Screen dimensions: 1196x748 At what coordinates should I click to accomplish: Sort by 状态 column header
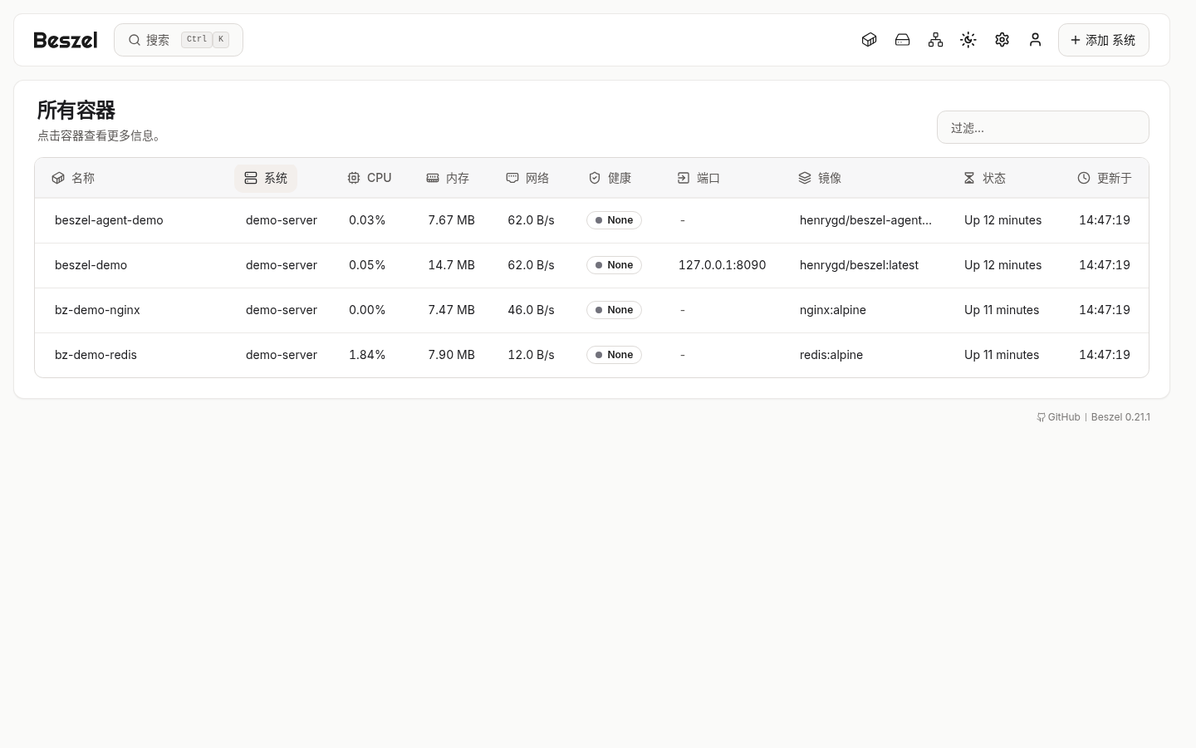point(984,178)
